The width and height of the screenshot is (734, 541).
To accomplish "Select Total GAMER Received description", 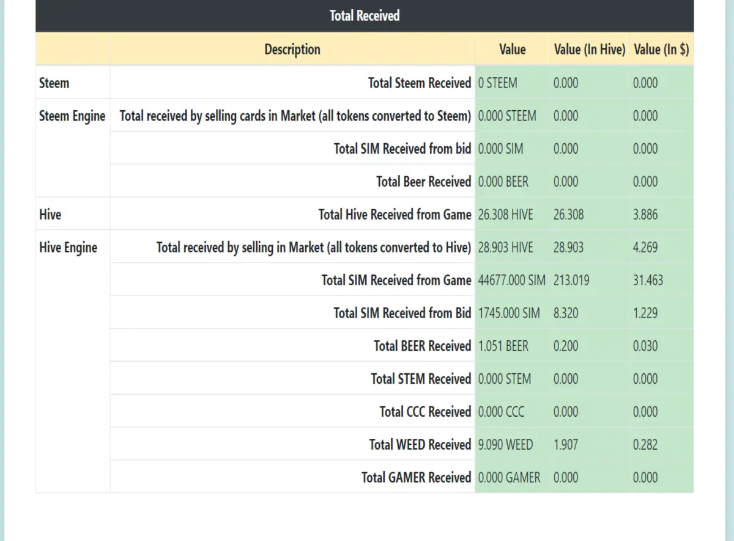I will coord(417,478).
